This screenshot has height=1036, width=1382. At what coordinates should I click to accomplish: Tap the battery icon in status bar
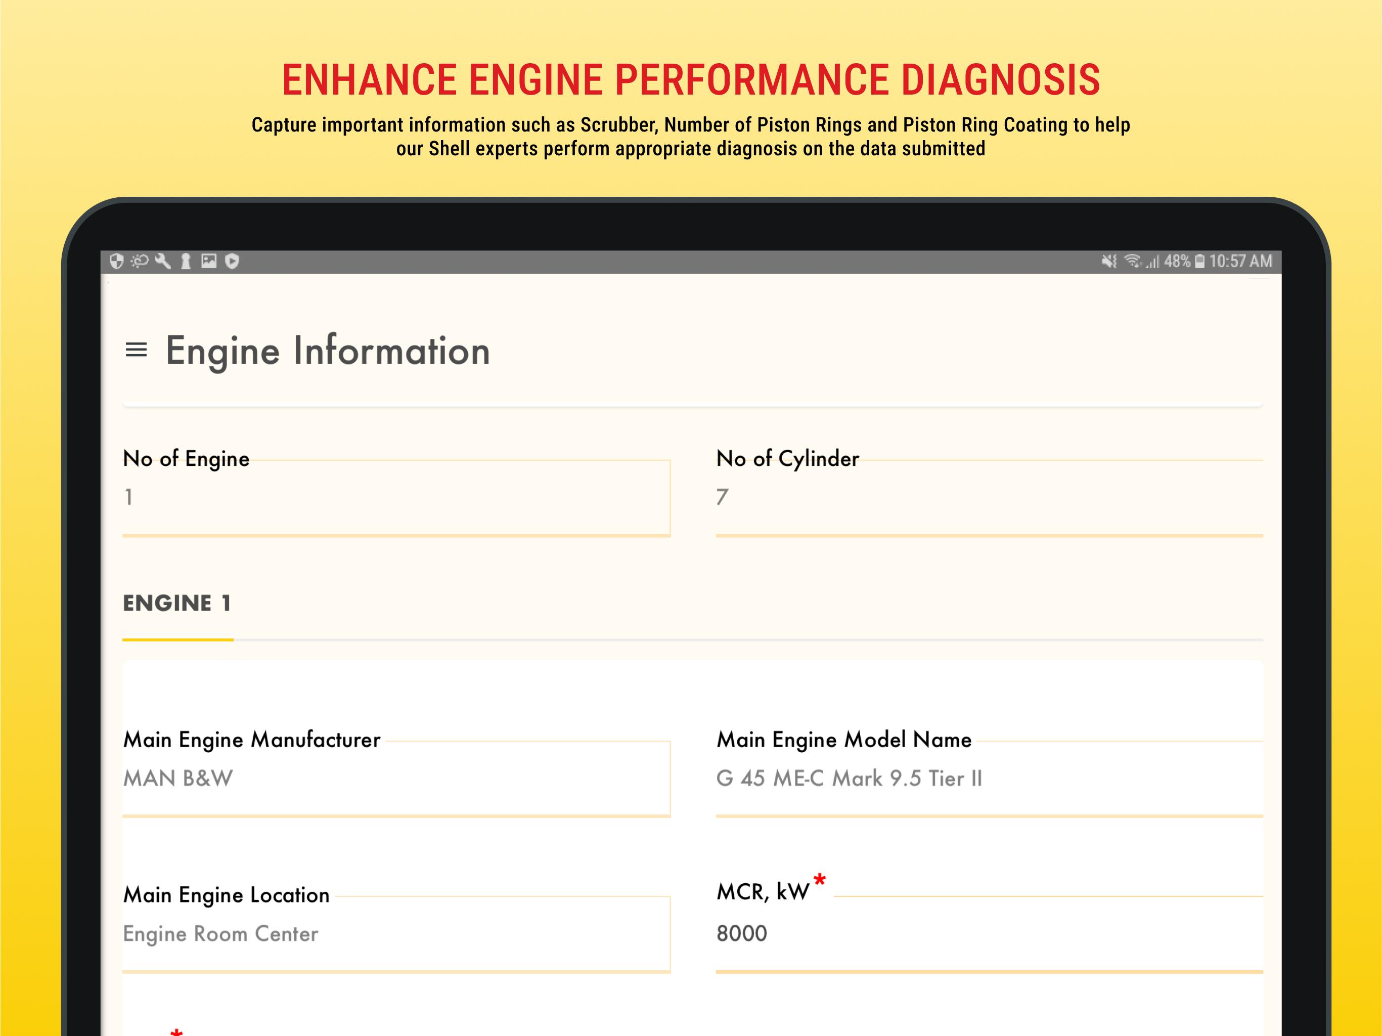tap(1199, 261)
